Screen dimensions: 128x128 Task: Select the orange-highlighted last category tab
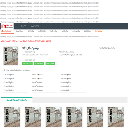(99, 31)
